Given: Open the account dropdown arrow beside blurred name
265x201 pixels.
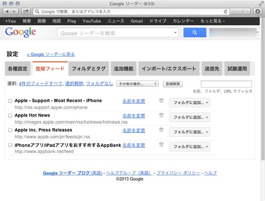Looking at the screenshot, I should [x=257, y=32].
